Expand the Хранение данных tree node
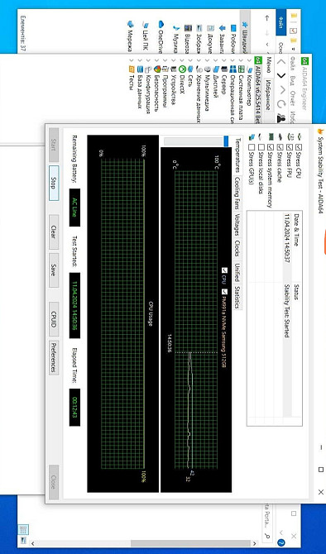Image resolution: width=326 pixels, height=554 pixels. [199, 60]
